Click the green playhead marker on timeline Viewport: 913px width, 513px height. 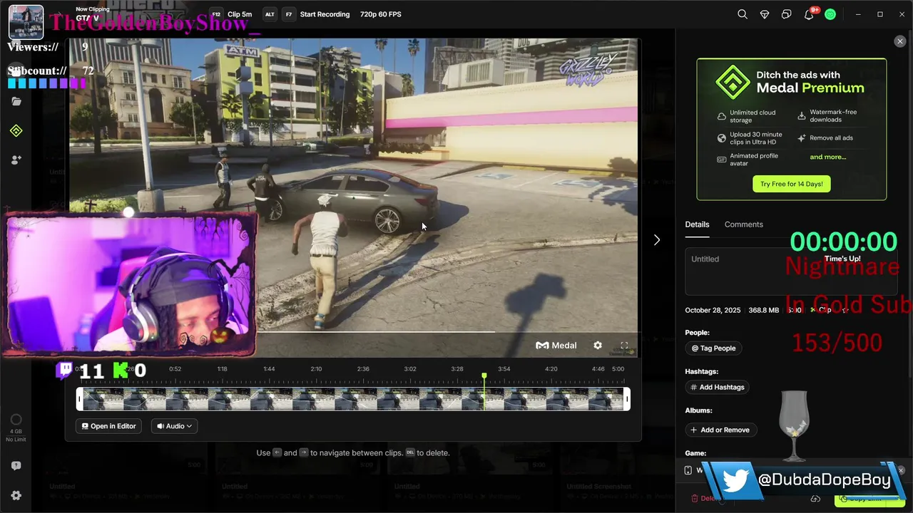coord(484,375)
